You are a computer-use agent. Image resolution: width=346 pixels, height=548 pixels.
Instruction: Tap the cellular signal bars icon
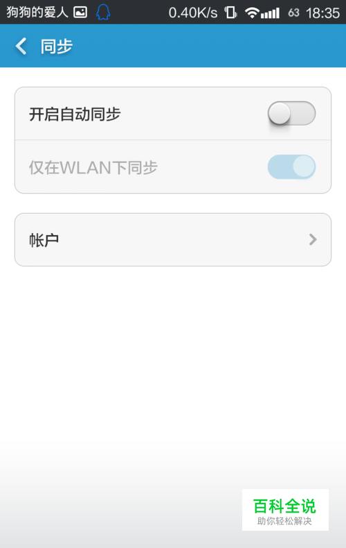coord(271,13)
